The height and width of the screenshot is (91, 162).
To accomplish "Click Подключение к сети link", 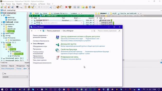I will click(x=92, y=39).
